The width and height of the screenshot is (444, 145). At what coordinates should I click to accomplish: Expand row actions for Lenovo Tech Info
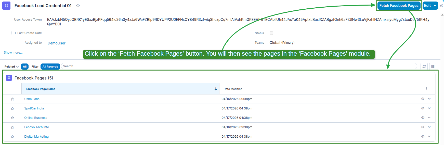(x=429, y=127)
